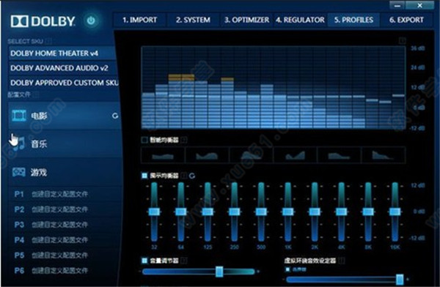Toggle the Dolby power button
Image resolution: width=440 pixels, height=287 pixels.
click(x=91, y=20)
